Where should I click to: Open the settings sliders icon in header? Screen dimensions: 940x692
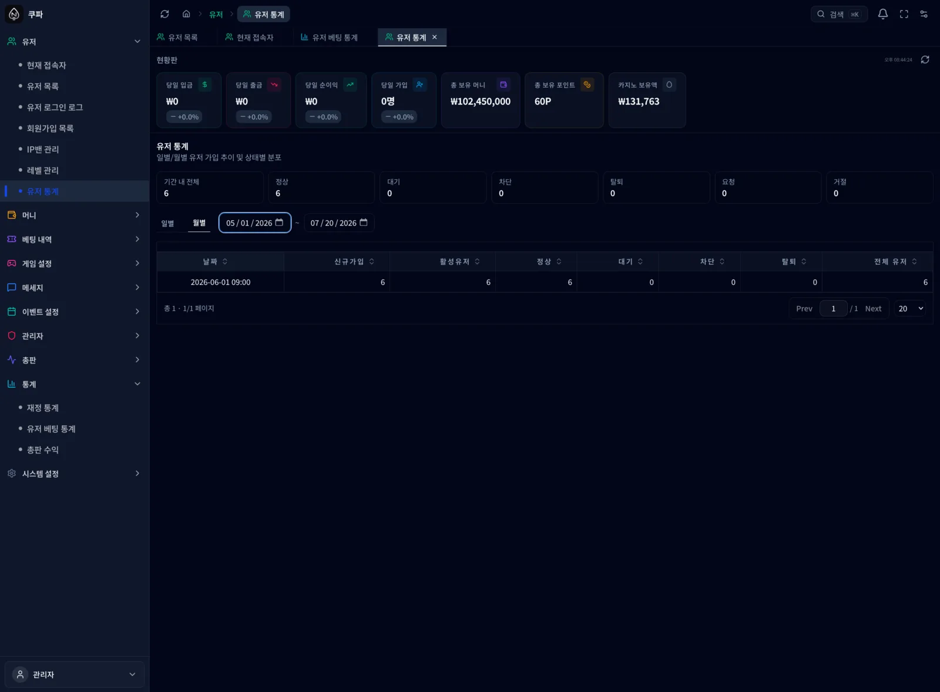coord(924,14)
